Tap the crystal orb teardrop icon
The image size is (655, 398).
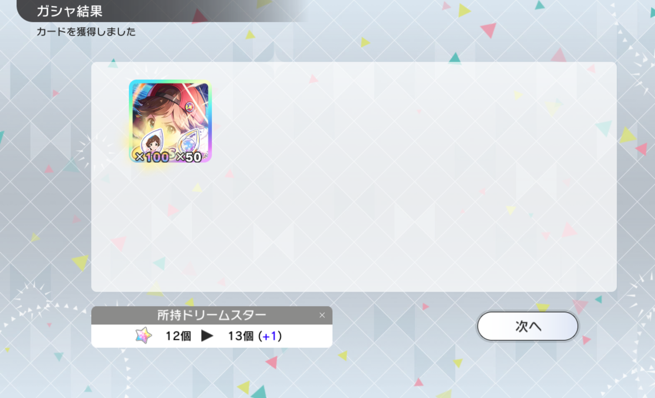click(188, 141)
